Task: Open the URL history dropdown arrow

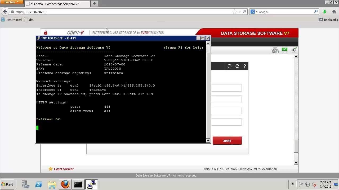Action: [240, 12]
